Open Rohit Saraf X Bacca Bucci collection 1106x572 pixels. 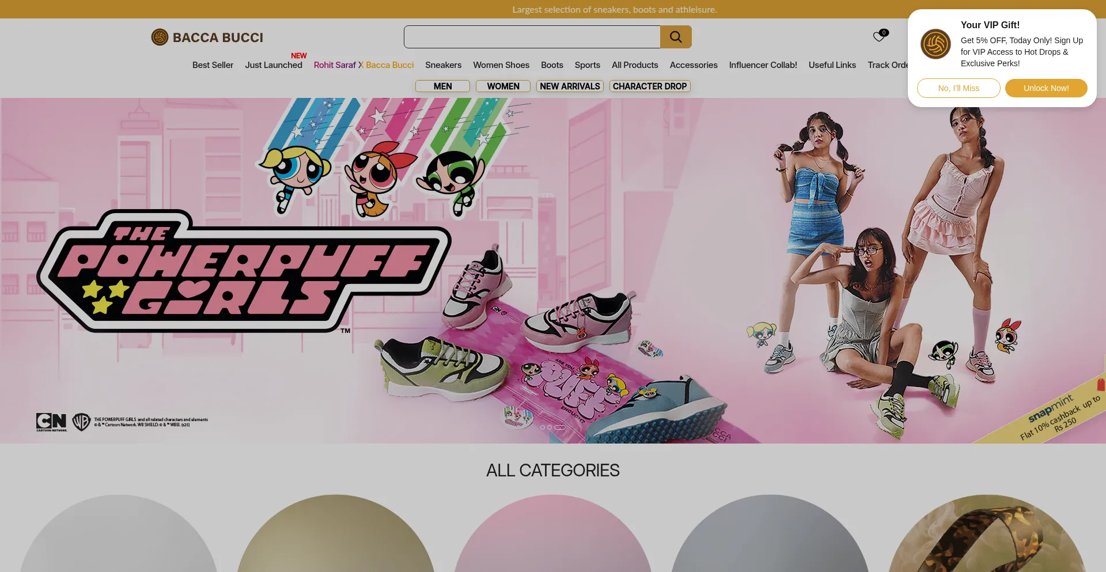point(363,65)
